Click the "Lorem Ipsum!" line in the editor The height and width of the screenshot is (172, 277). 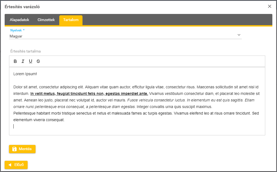[25, 74]
